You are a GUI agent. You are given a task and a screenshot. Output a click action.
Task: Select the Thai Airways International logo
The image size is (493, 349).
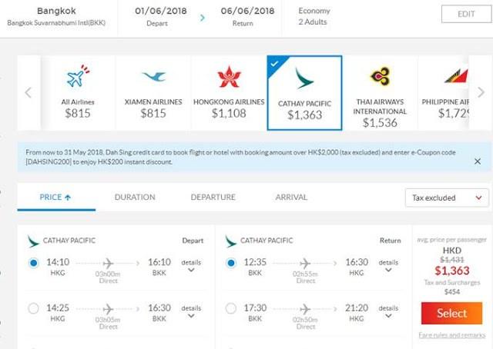(381, 76)
